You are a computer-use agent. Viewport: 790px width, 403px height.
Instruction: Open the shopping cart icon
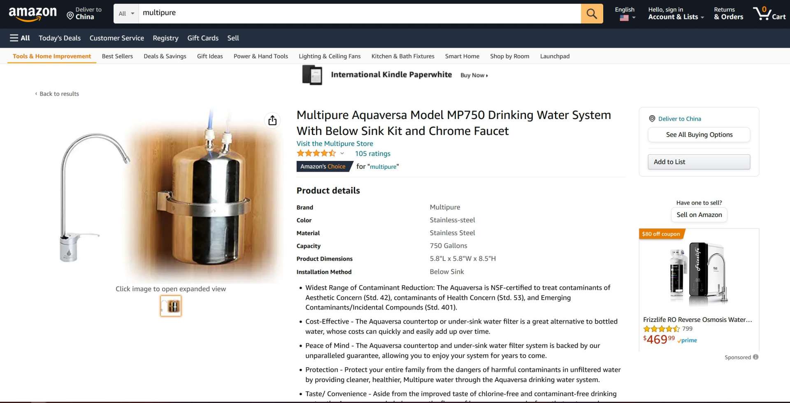tap(769, 14)
